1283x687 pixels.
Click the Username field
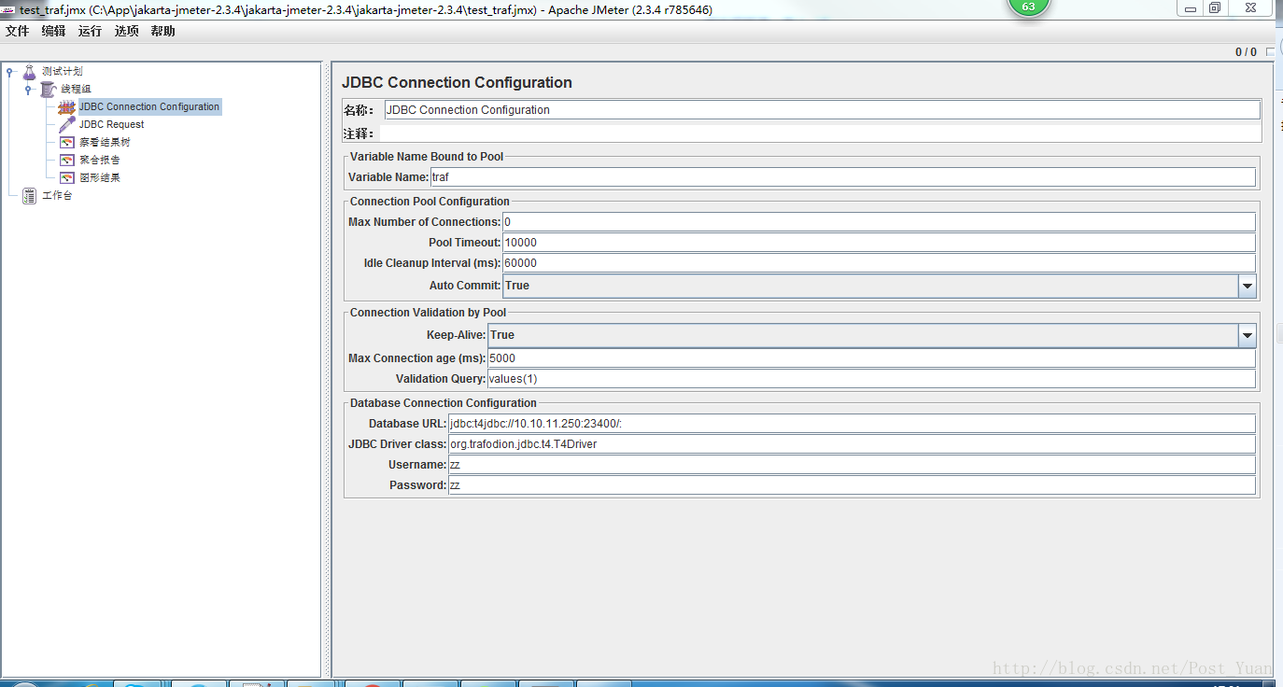click(852, 465)
